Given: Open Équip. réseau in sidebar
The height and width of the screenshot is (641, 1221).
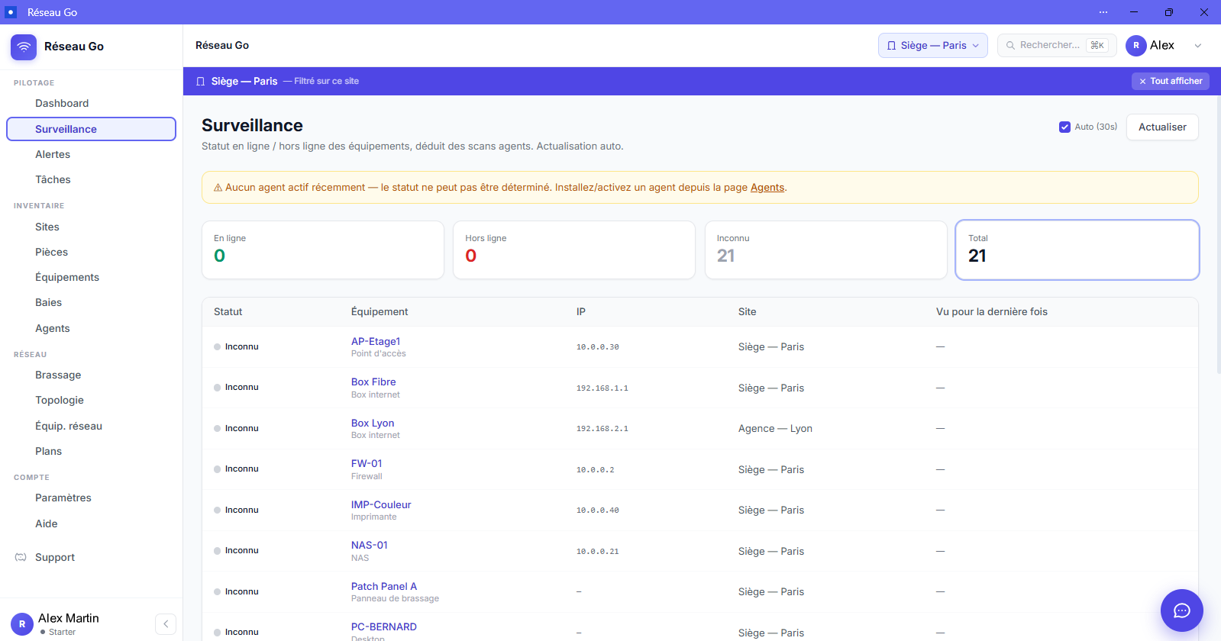Looking at the screenshot, I should click(91, 427).
